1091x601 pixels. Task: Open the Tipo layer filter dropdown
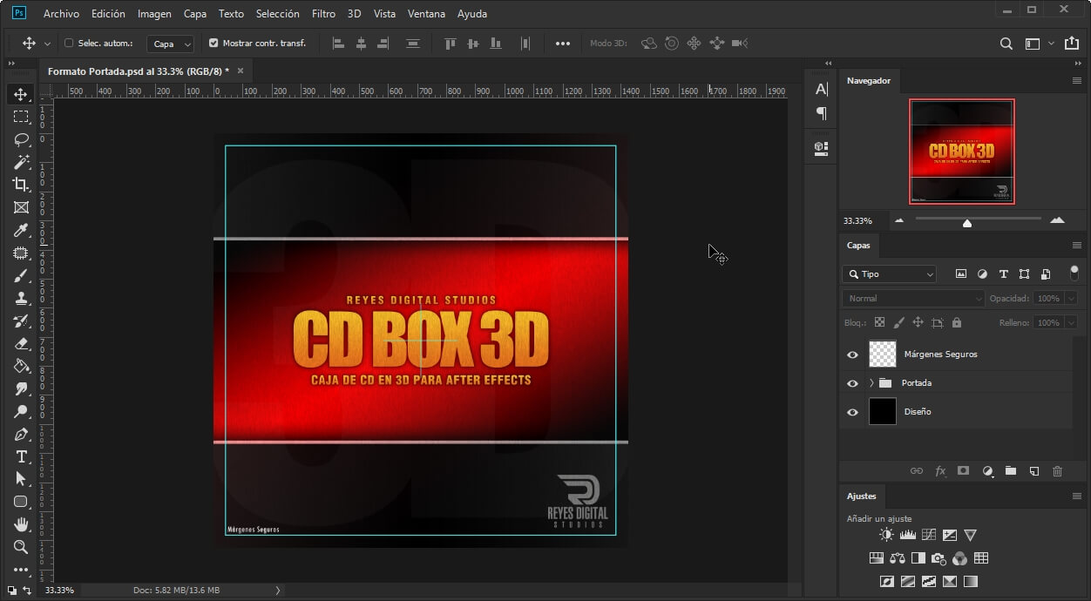[x=889, y=273]
